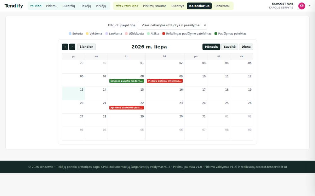Jump to today with Šiandien button
This screenshot has width=315, height=196.
coord(86,47)
